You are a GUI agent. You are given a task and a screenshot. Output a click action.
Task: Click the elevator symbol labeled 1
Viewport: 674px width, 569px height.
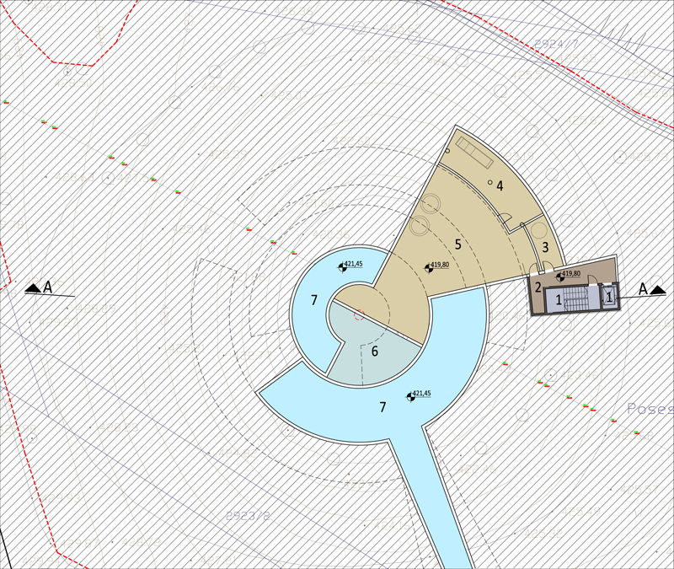(610, 296)
